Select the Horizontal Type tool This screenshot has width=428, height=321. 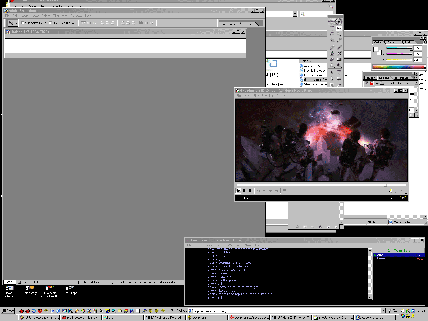(339, 72)
